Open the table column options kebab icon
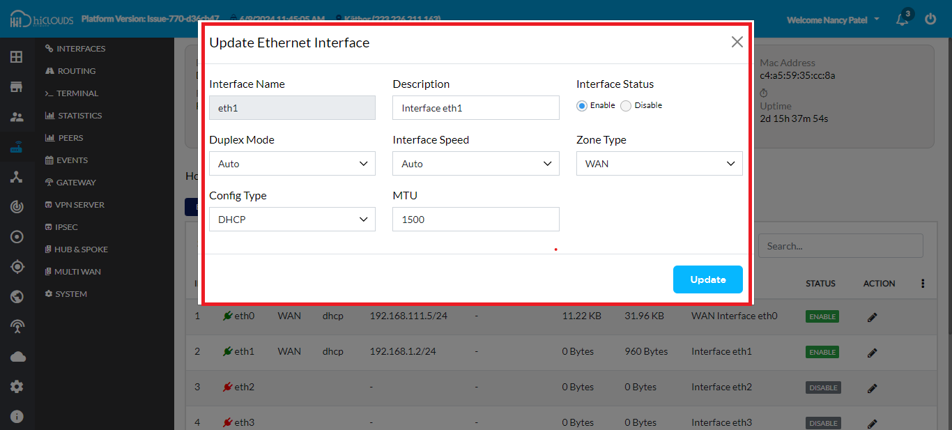The width and height of the screenshot is (952, 430). 923,284
